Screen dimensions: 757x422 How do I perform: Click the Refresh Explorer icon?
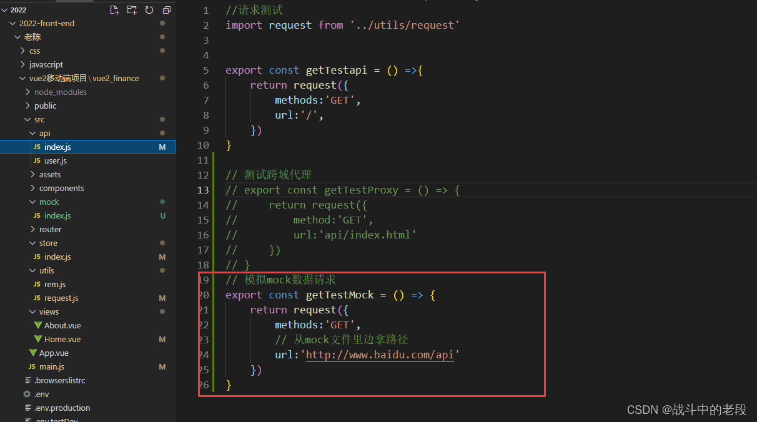click(x=149, y=10)
